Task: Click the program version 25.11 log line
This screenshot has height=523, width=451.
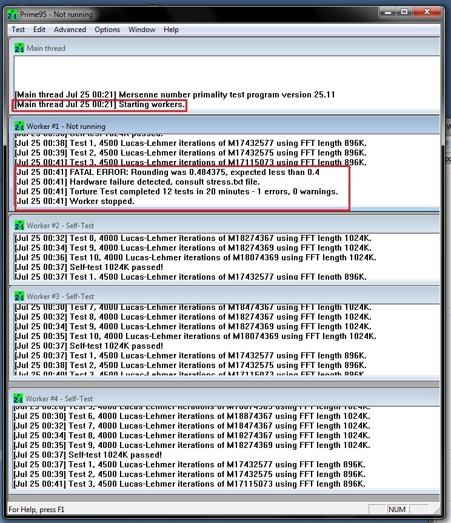Action: [175, 94]
